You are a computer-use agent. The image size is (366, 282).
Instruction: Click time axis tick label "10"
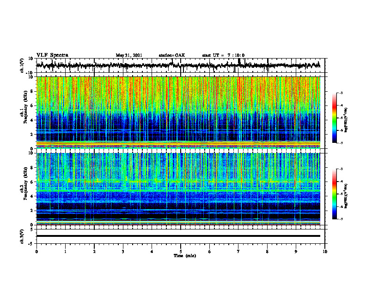[325, 252]
